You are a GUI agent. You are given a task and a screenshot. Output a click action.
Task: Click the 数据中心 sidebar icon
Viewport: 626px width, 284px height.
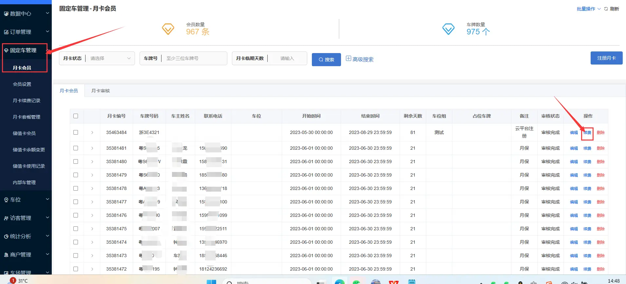coord(6,14)
